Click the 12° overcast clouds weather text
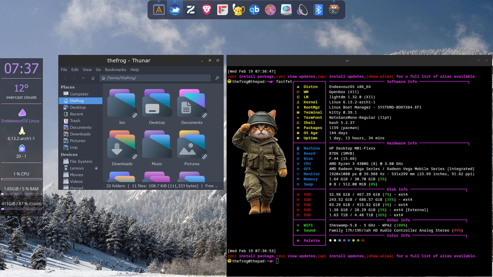This screenshot has width=493, height=277. 21,92
